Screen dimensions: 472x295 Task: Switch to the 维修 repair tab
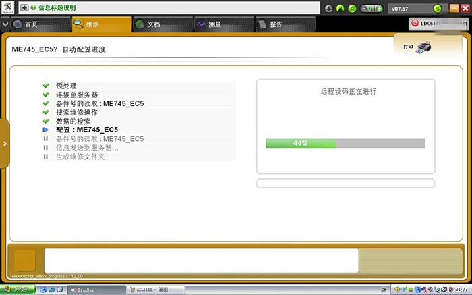pos(102,24)
